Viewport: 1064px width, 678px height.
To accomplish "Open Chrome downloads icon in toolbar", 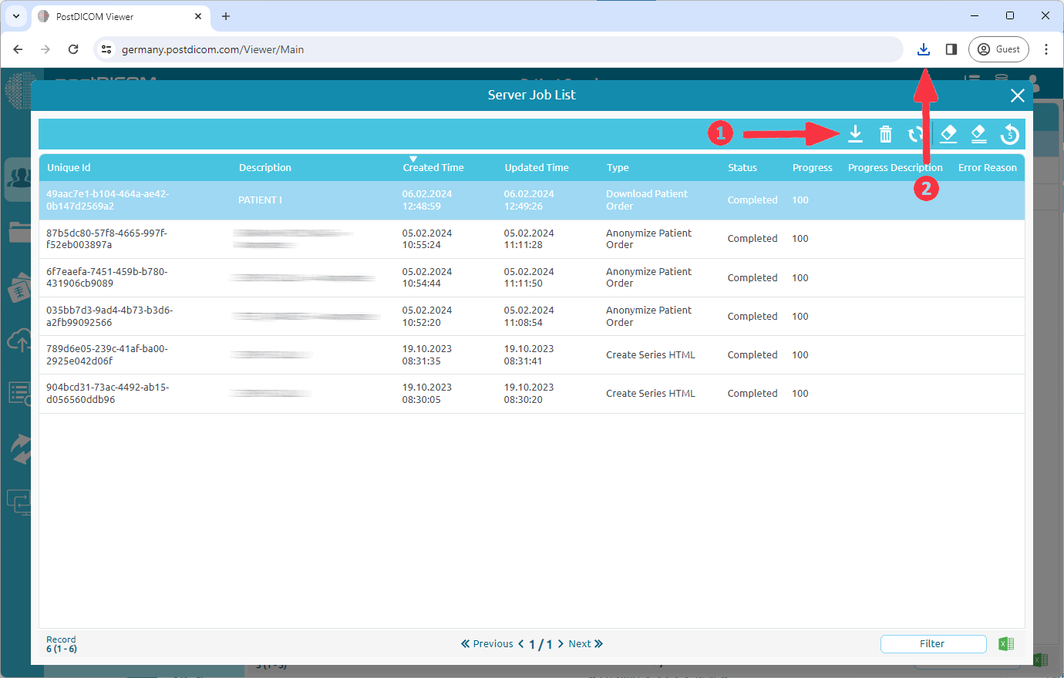I will [923, 49].
